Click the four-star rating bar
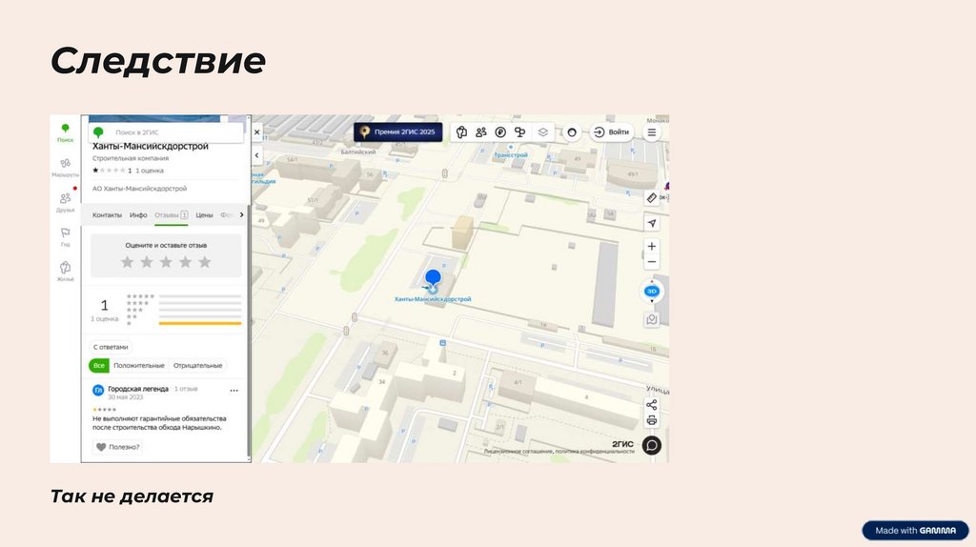Screen dimensions: 976x547 pos(200,303)
